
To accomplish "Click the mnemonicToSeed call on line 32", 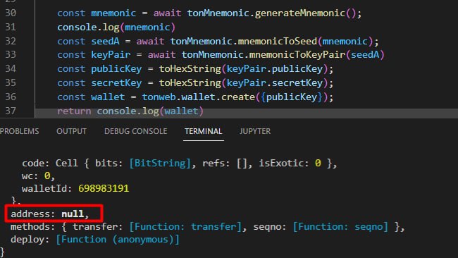I will pos(278,41).
